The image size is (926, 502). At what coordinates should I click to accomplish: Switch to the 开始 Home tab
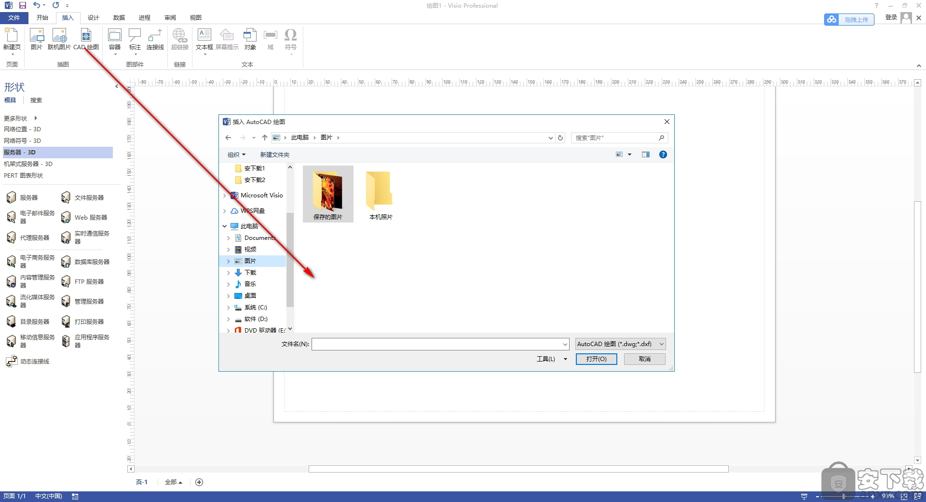pyautogui.click(x=42, y=18)
